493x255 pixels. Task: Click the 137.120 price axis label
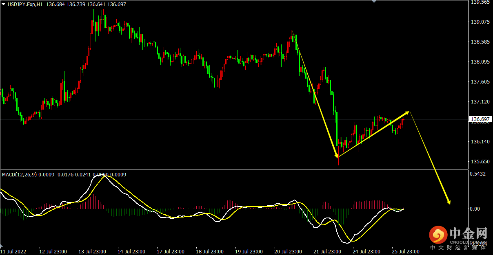480,102
